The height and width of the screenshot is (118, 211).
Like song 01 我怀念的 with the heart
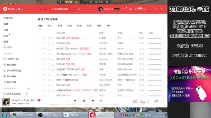(x=49, y=38)
